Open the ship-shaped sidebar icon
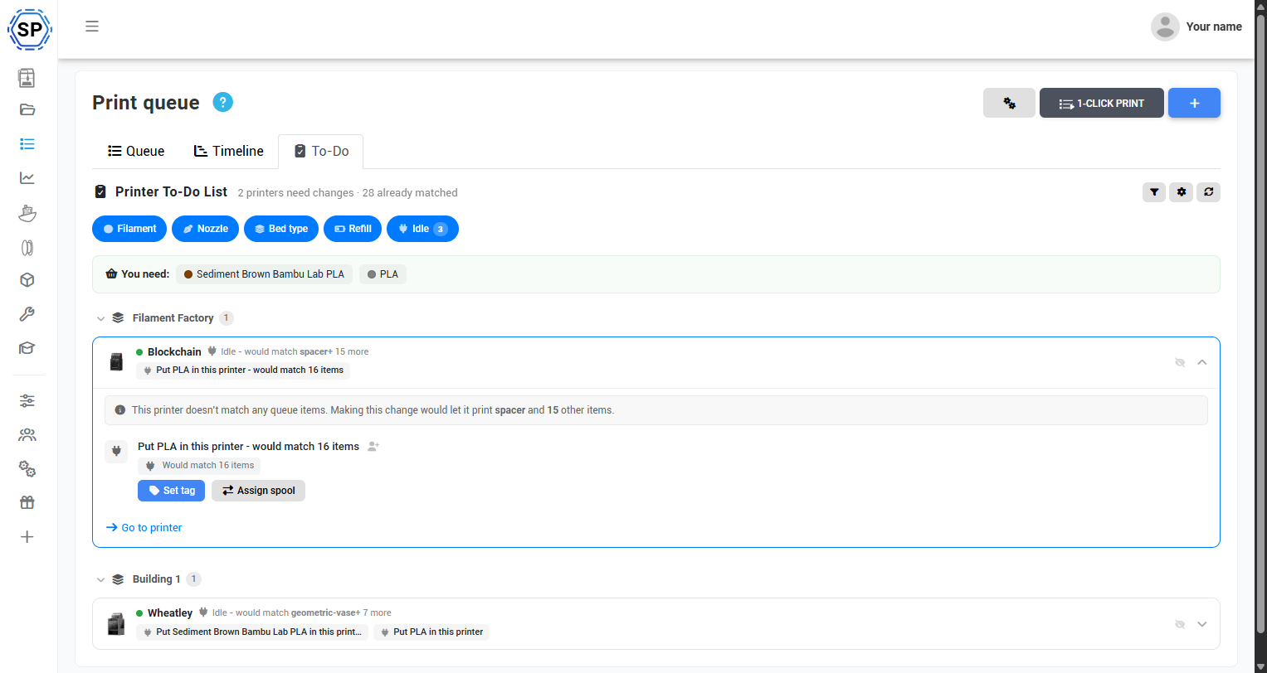Viewport: 1267px width, 673px height. coord(27,213)
